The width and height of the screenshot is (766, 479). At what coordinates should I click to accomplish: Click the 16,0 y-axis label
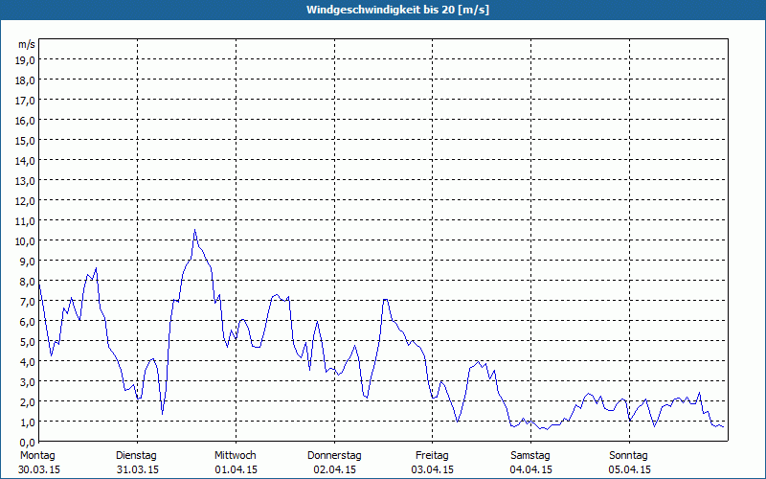tap(26, 121)
